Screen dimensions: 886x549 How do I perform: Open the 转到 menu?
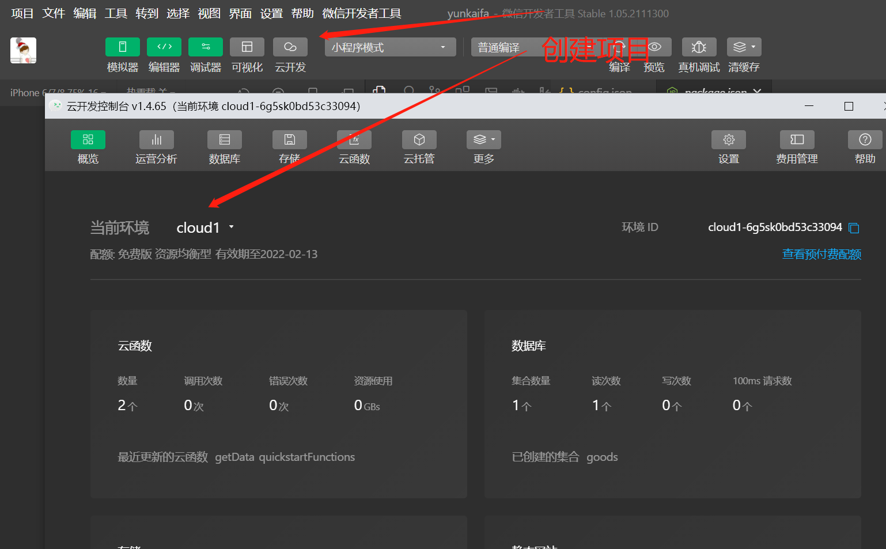(147, 13)
